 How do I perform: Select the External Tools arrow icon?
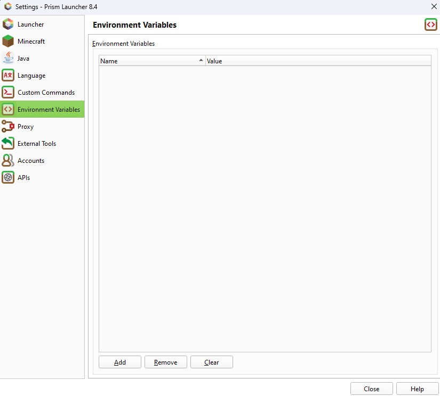coord(9,143)
